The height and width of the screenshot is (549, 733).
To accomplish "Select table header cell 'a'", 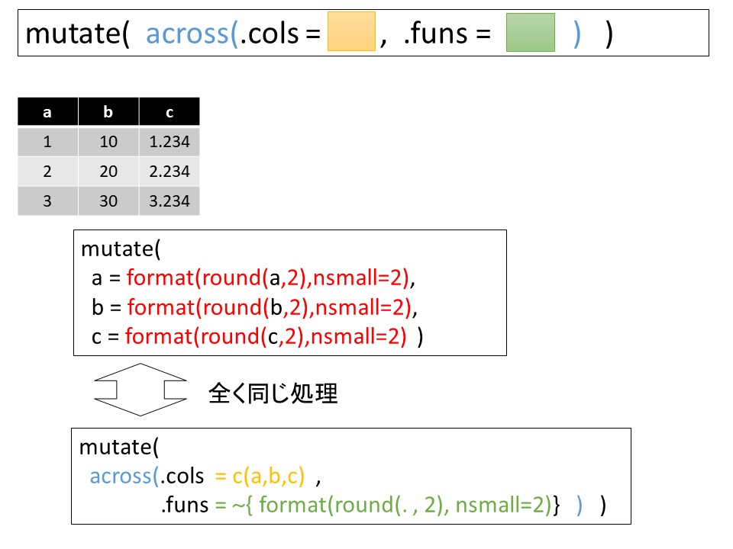I will pyautogui.click(x=47, y=112).
